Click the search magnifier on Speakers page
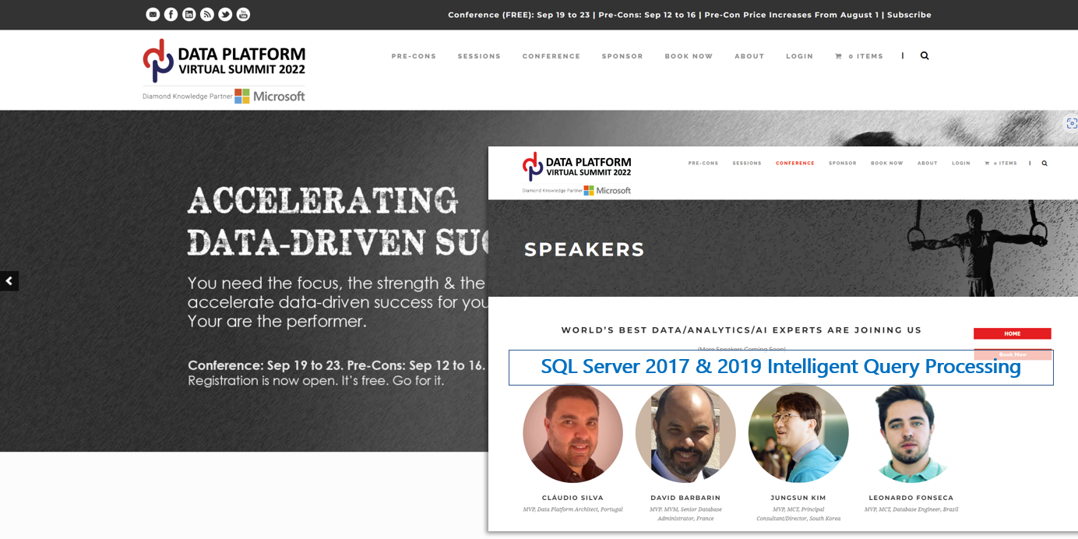The width and height of the screenshot is (1078, 539). tap(1045, 163)
